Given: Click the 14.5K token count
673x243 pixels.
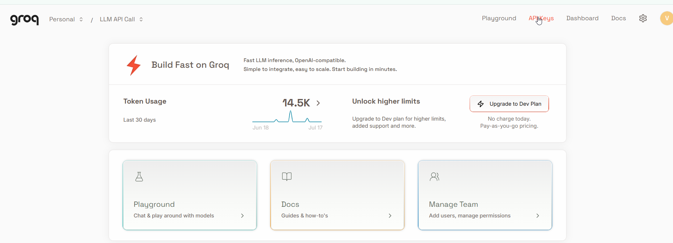Looking at the screenshot, I should pyautogui.click(x=296, y=103).
